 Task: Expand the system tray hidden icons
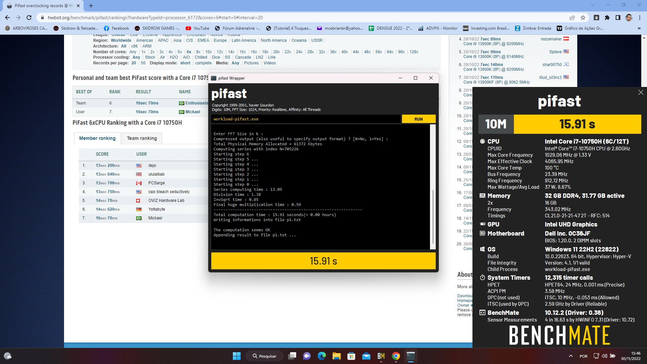click(571, 356)
